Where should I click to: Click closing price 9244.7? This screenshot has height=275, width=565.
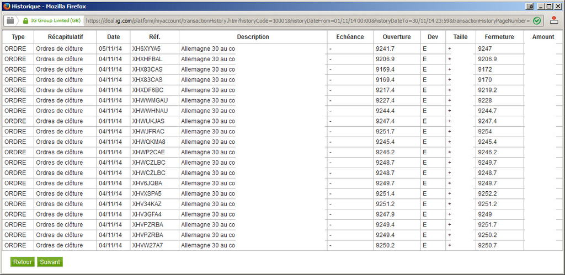488,111
